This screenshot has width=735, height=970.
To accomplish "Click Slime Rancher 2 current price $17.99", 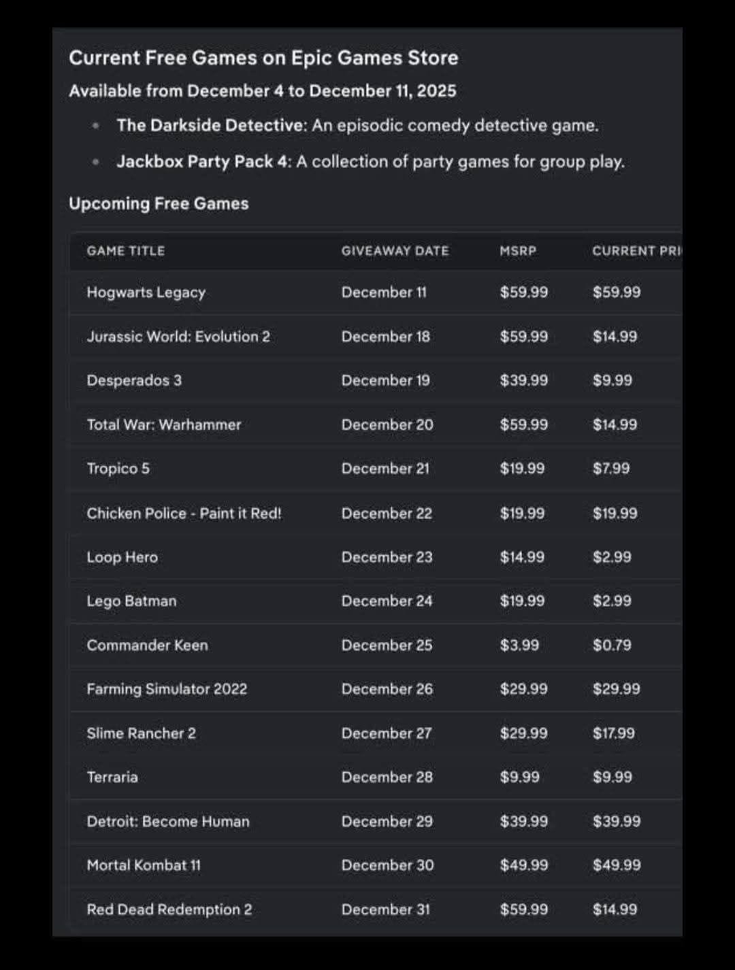I will tap(613, 733).
